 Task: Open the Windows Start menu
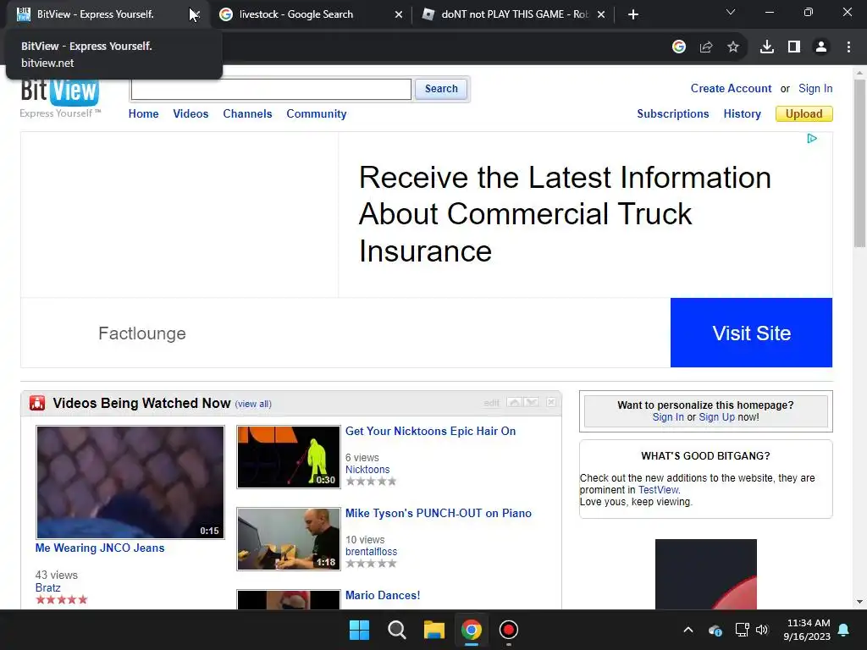359,630
